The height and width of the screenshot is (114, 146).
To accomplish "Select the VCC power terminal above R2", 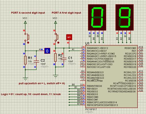I will [x=56, y=22].
